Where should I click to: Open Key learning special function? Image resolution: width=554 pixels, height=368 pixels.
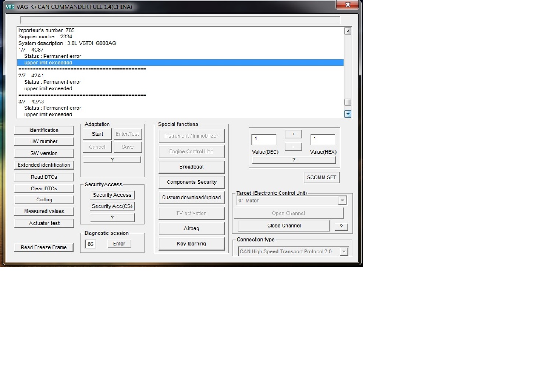point(191,244)
